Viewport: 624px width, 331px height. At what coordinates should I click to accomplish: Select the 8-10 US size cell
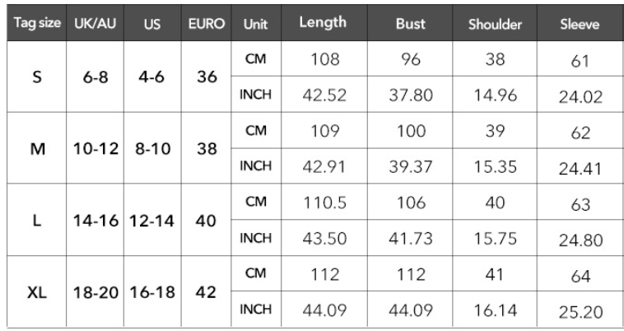pyautogui.click(x=151, y=149)
